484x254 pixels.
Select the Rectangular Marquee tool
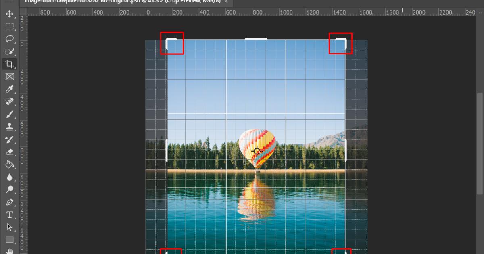point(9,26)
